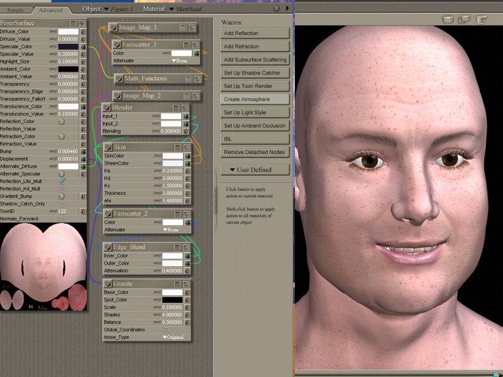Click the render camera icon above preview
The width and height of the screenshot is (503, 377).
point(448,19)
